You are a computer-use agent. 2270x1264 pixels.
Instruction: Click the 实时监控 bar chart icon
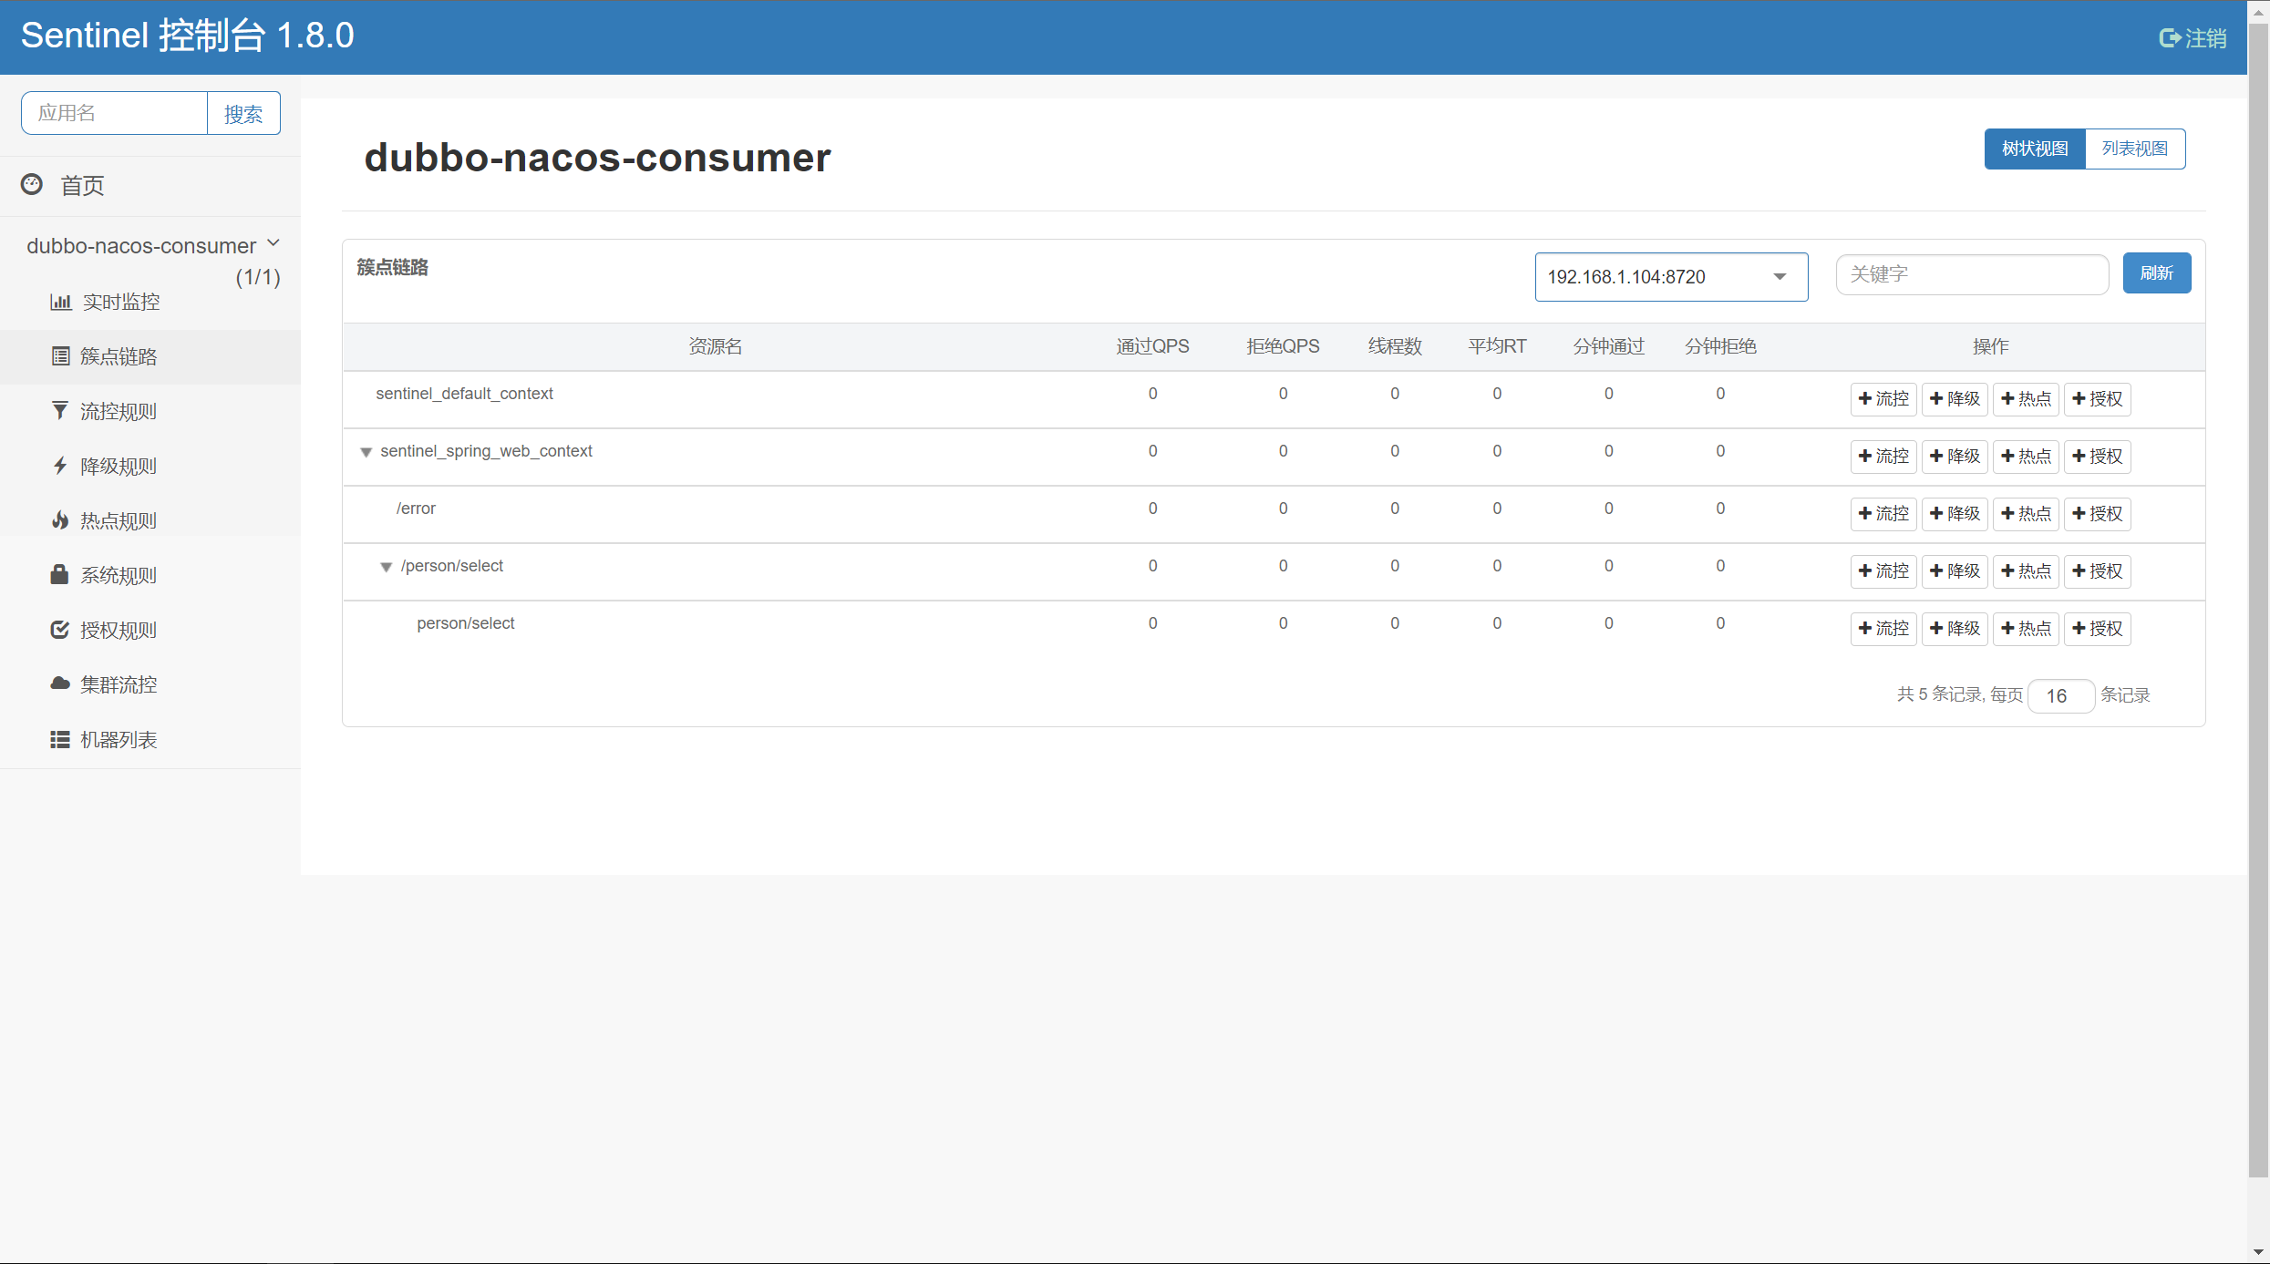pyautogui.click(x=61, y=302)
